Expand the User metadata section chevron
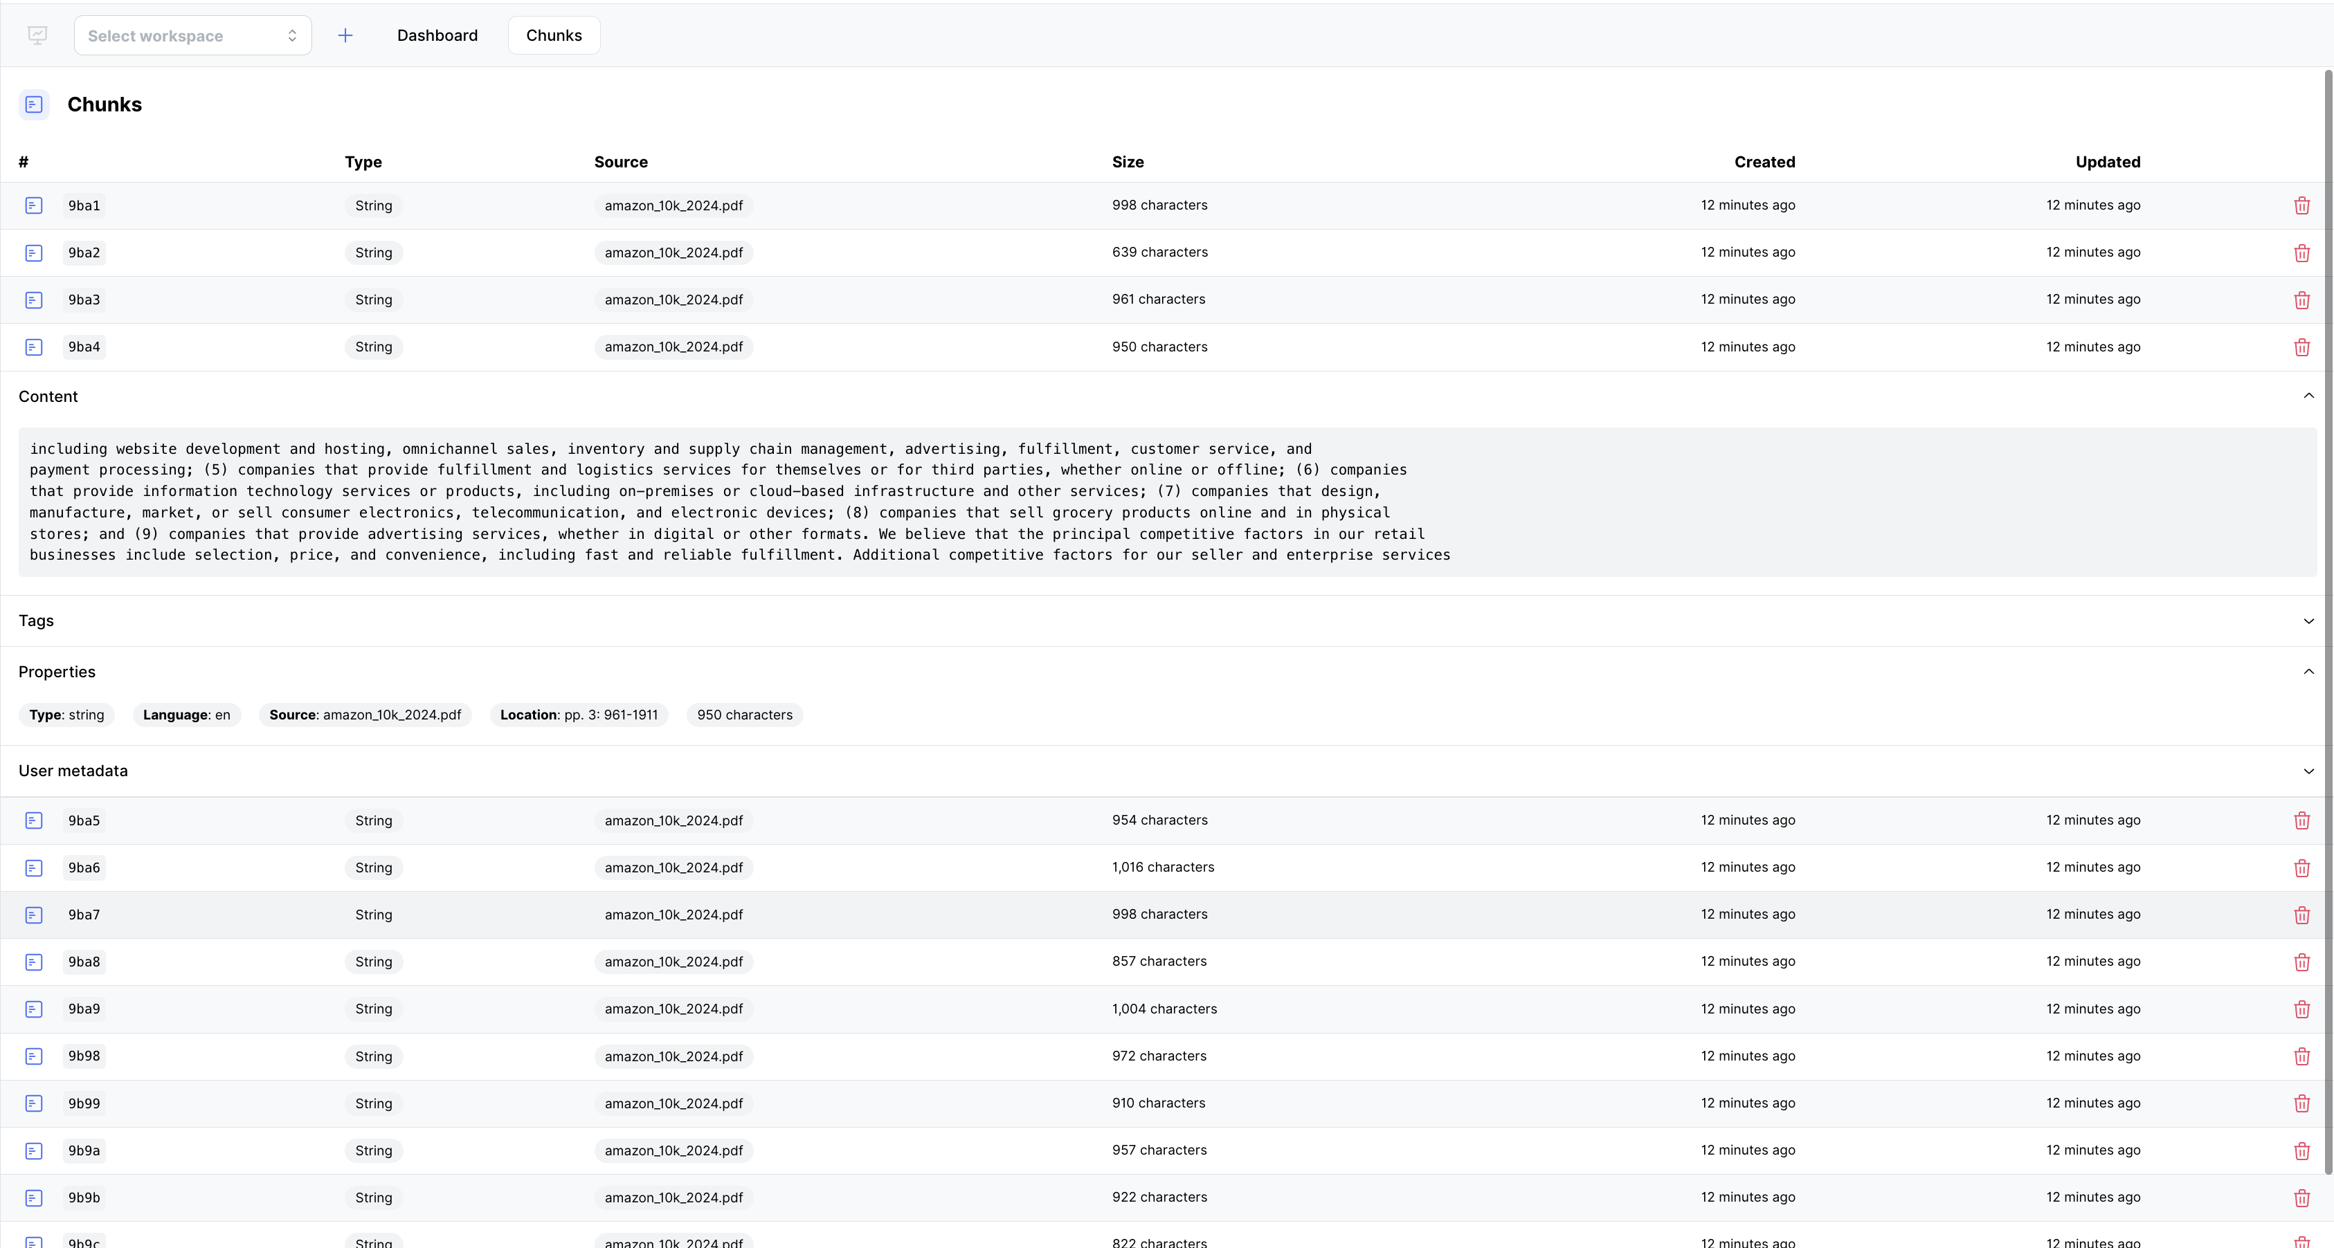Viewport: 2334px width, 1248px height. (x=2308, y=771)
